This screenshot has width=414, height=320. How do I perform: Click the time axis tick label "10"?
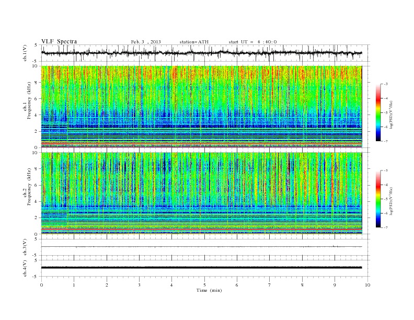[x=367, y=285]
